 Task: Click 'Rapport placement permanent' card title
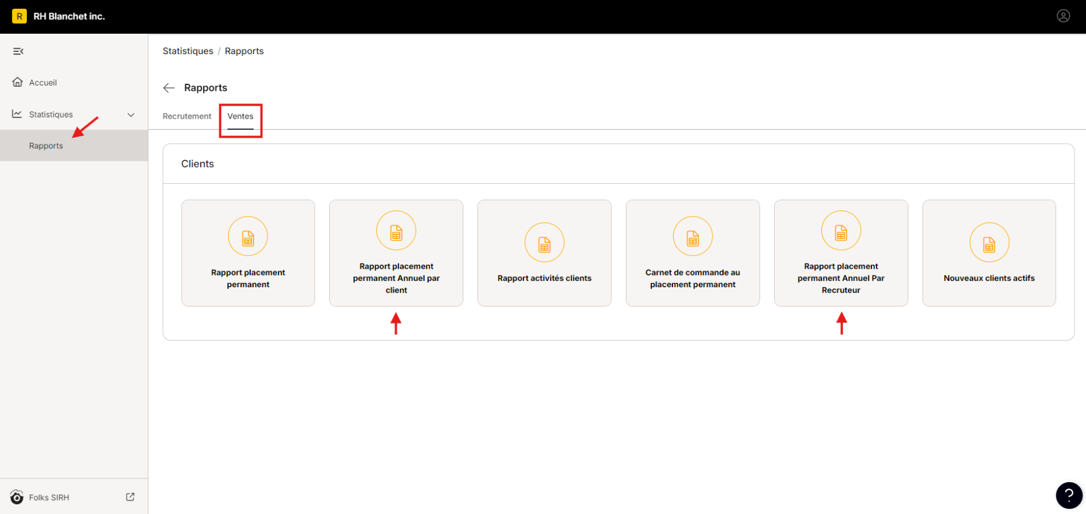pos(248,279)
